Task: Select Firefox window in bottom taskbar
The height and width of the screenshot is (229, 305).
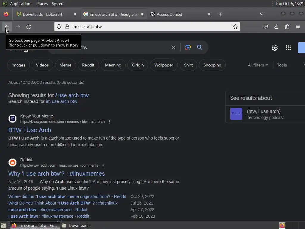Action: (x=35, y=225)
